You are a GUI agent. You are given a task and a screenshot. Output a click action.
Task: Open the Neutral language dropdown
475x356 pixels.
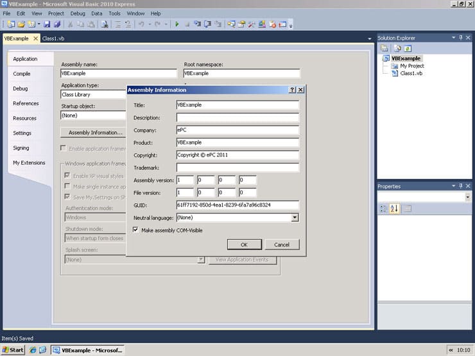point(295,217)
